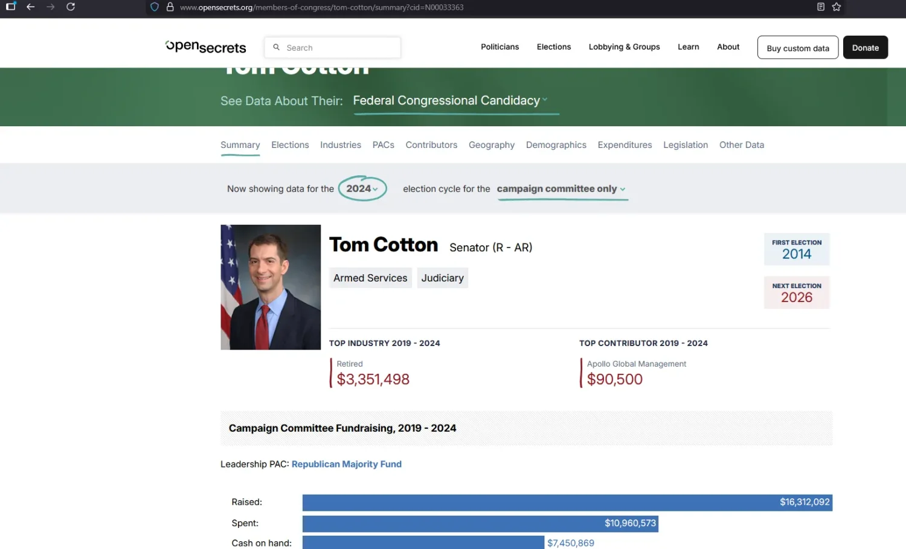The height and width of the screenshot is (549, 906).
Task: Click the Senator (R - AR) label
Action: (491, 248)
